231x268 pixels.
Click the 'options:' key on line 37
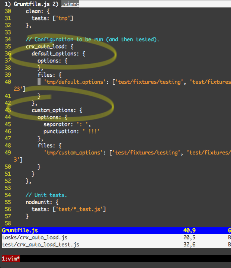pos(49,61)
